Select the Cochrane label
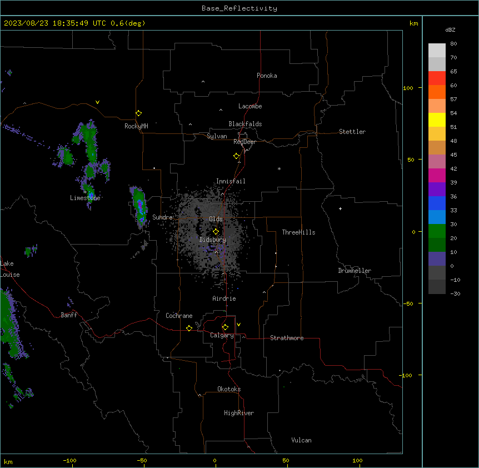 point(179,316)
